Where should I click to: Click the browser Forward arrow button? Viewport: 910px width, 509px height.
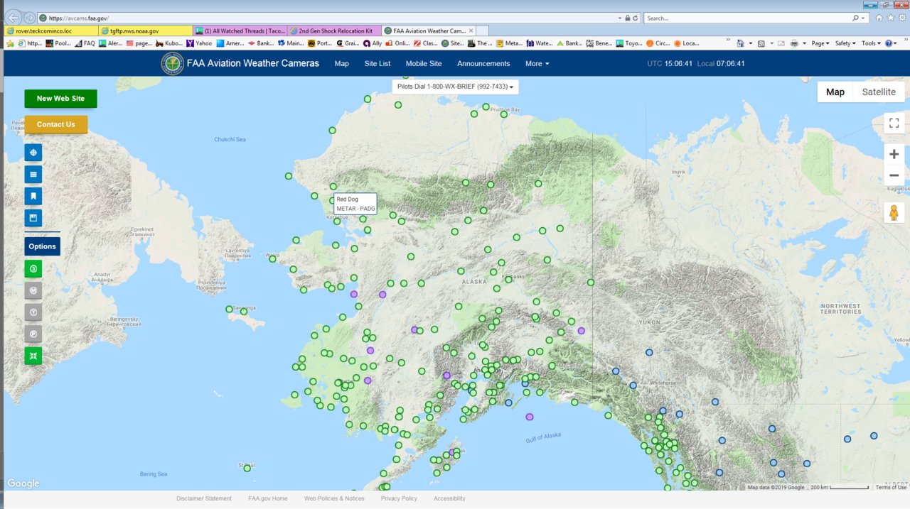(30, 18)
